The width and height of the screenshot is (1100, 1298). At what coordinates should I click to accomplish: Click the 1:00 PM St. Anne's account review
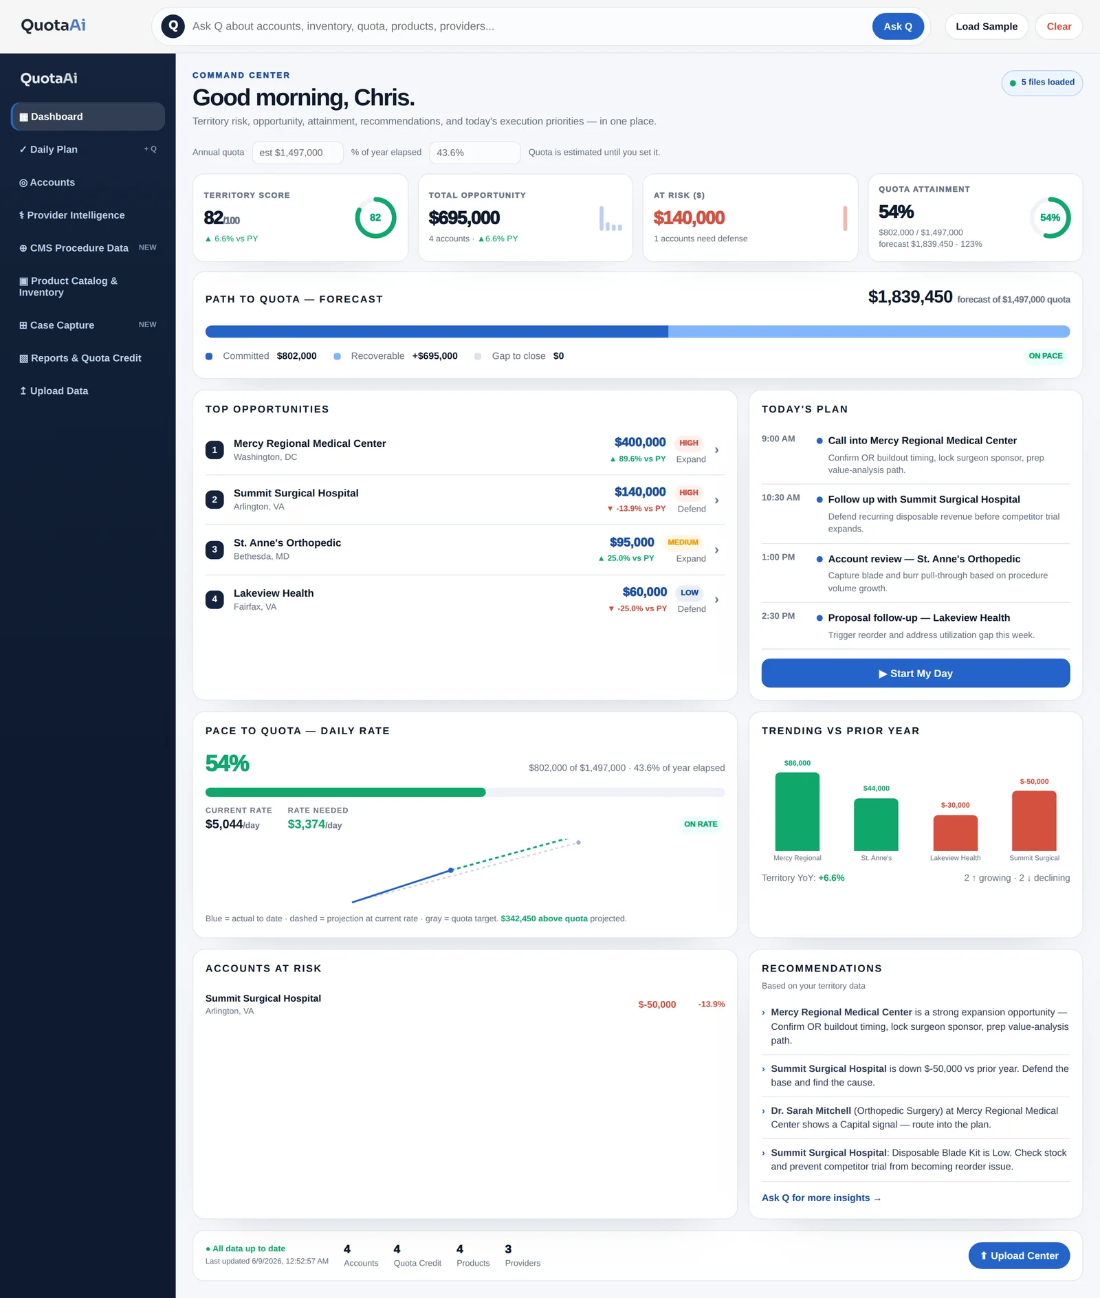[x=916, y=573]
